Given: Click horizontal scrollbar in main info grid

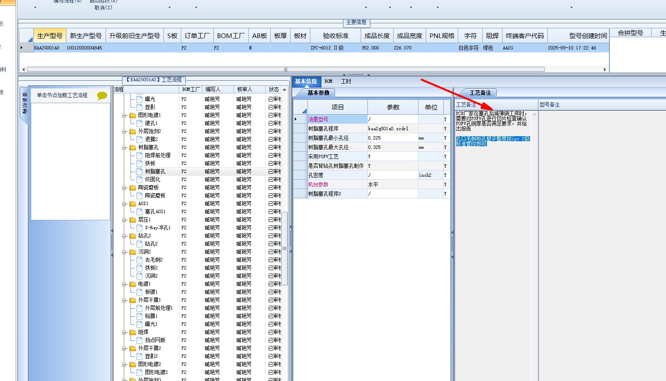Looking at the screenshot, I should point(285,69).
